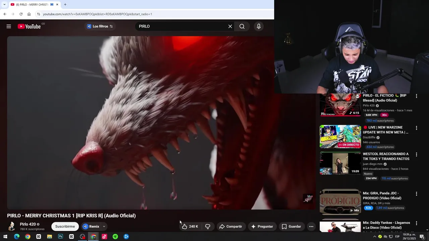Click 234 VPH badge on WESTCOL video
The width and height of the screenshot is (429, 241).
pyautogui.click(x=371, y=178)
